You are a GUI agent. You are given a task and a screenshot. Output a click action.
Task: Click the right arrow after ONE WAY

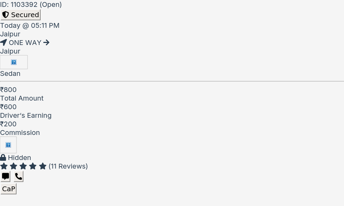tap(46, 43)
